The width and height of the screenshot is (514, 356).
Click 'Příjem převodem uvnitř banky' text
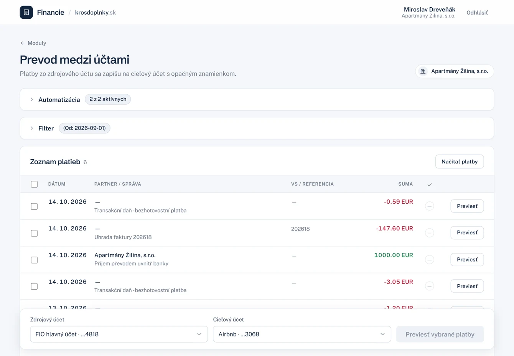[x=131, y=264]
